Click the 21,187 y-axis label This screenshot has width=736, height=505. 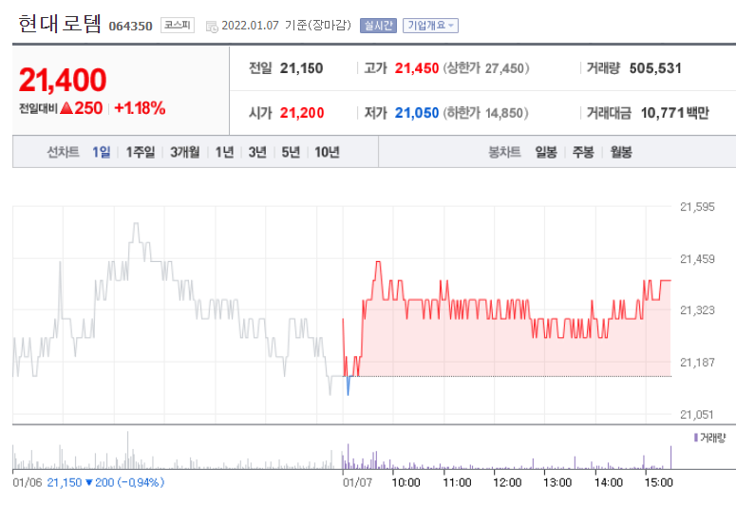[x=697, y=363]
